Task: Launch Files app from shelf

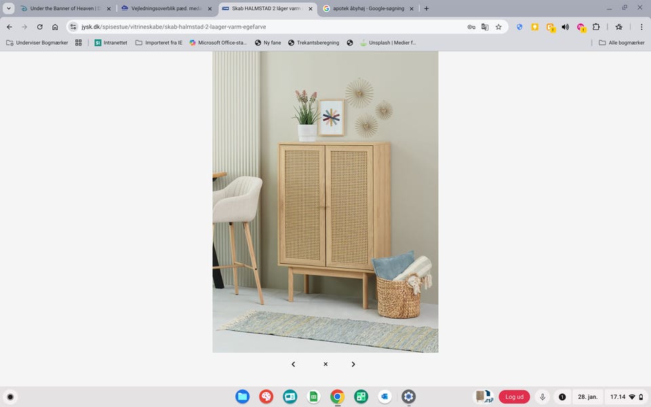Action: pyautogui.click(x=243, y=397)
